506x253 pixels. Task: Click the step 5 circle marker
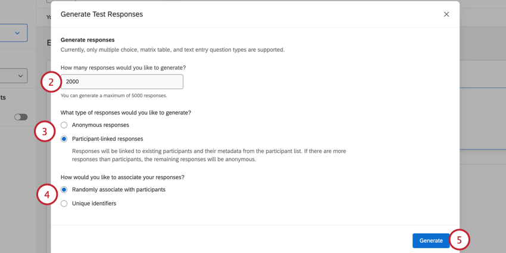tap(459, 240)
